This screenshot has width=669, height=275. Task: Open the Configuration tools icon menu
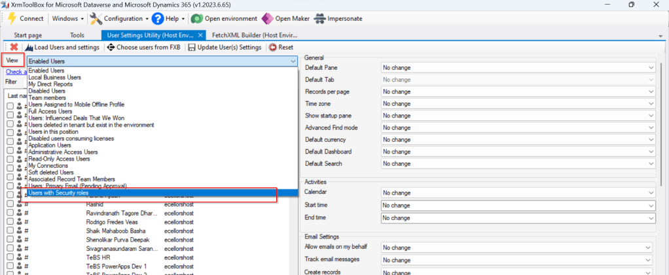point(96,18)
